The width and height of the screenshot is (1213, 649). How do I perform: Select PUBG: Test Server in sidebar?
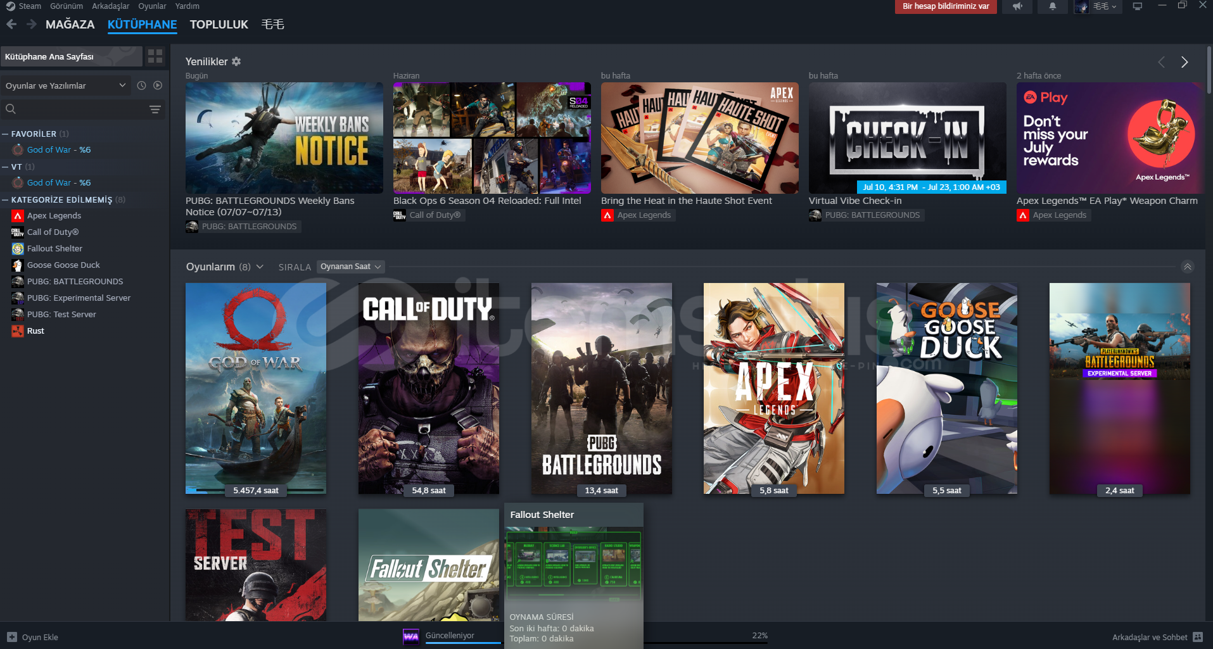coord(61,315)
